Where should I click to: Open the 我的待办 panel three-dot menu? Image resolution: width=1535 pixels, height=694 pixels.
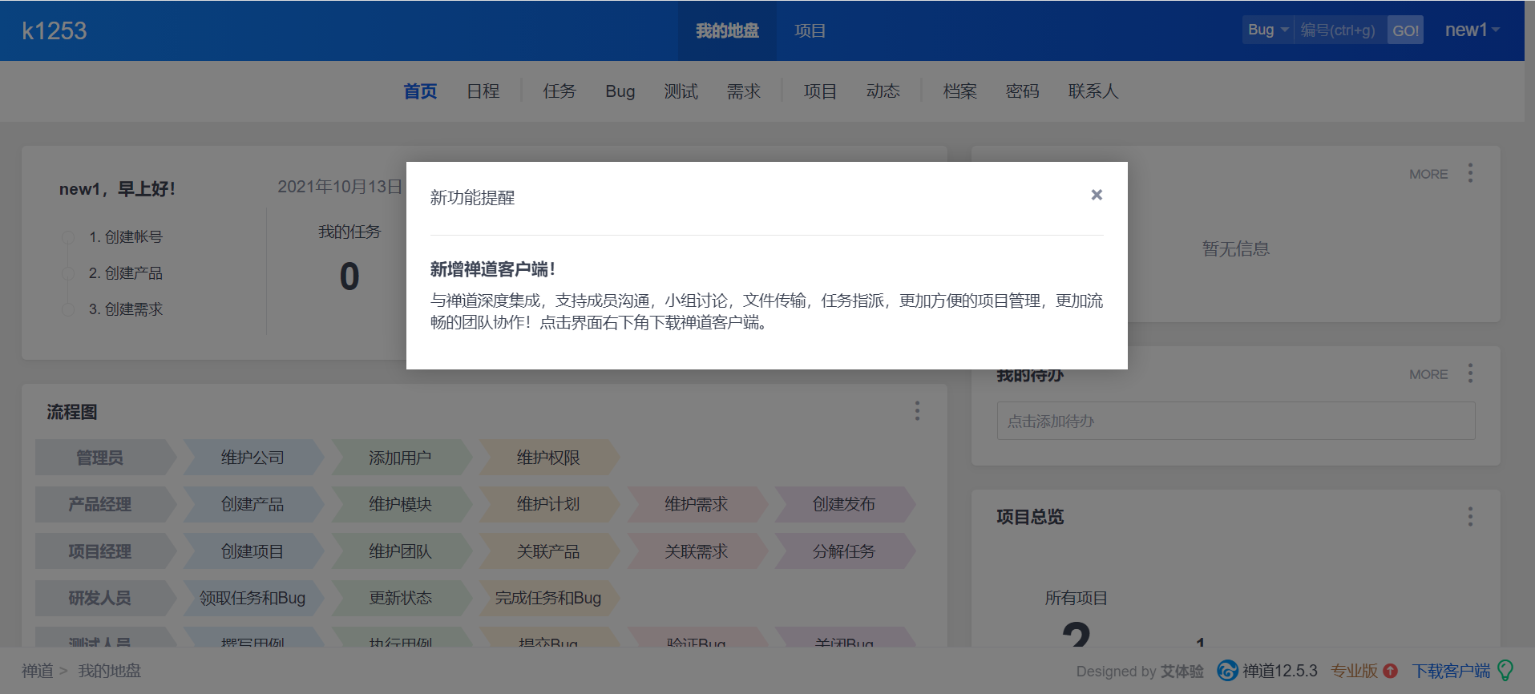click(1470, 373)
